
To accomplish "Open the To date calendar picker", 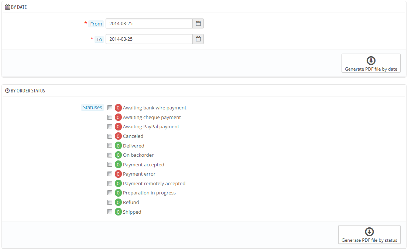I will pos(198,39).
